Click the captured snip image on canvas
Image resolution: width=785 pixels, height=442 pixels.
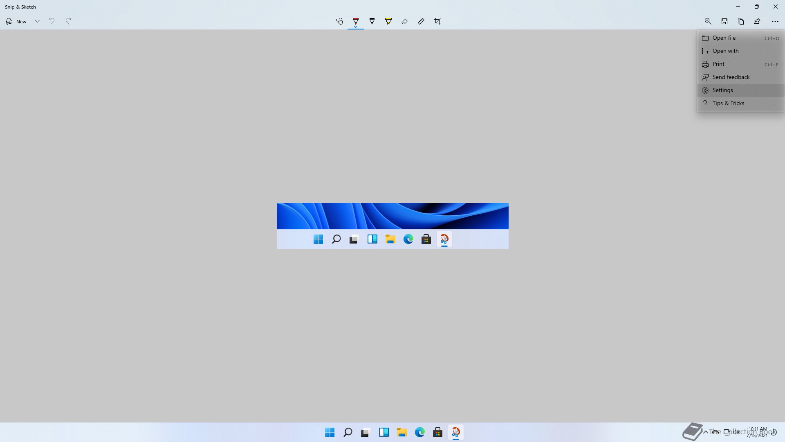click(x=392, y=226)
